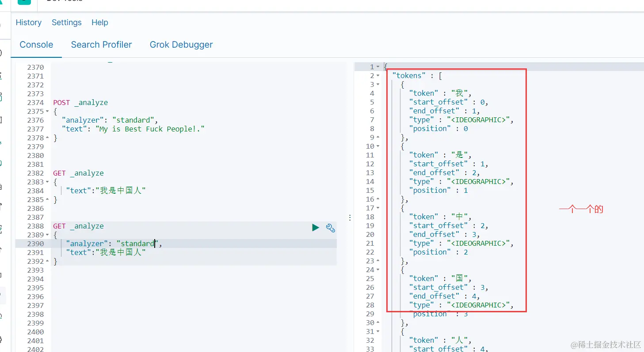
Task: Collapse the response root at line 1
Action: point(378,67)
